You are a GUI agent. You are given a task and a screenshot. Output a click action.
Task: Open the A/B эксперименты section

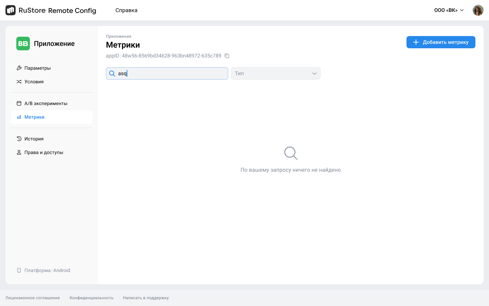pyautogui.click(x=46, y=103)
